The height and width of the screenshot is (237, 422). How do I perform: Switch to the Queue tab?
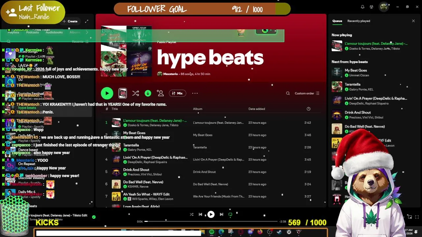(337, 21)
